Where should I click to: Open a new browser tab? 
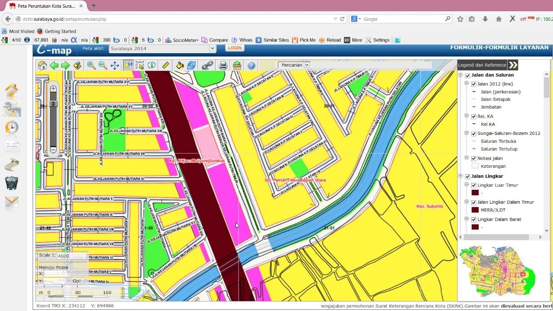pyautogui.click(x=93, y=6)
